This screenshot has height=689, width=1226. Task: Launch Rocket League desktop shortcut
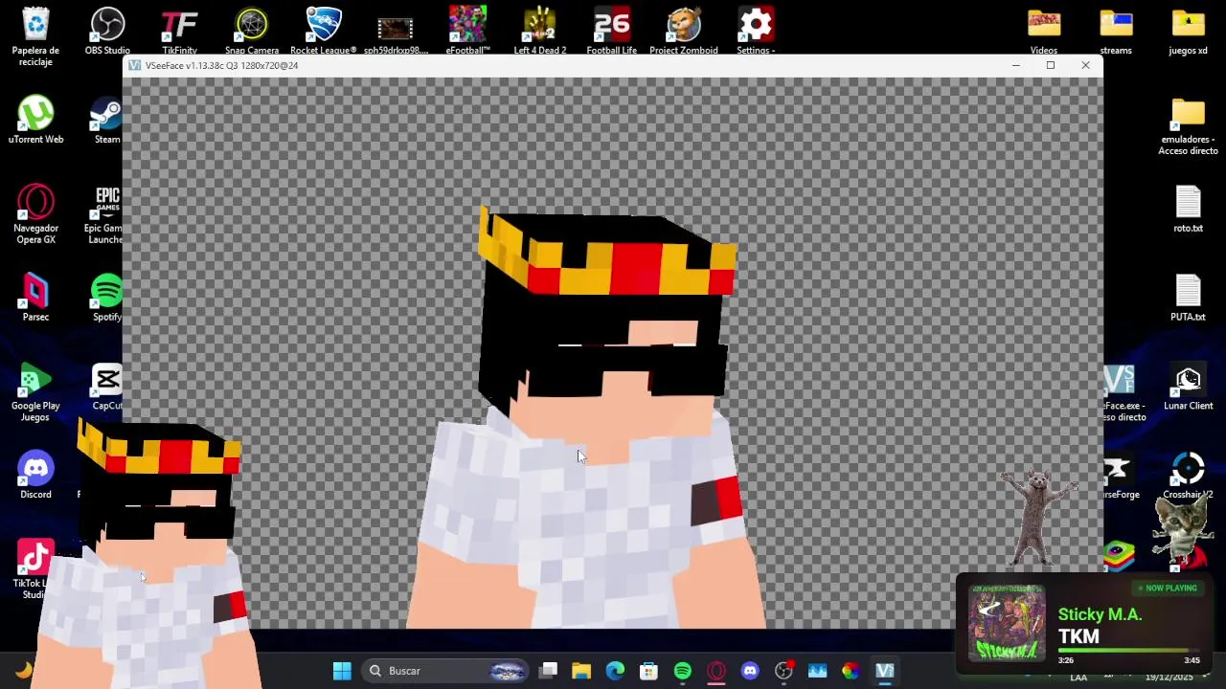pos(324,32)
